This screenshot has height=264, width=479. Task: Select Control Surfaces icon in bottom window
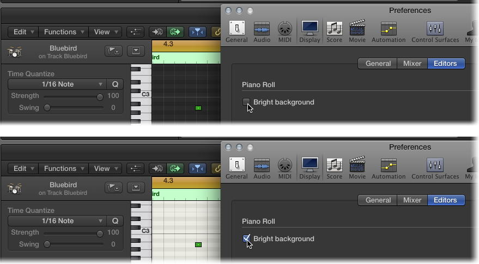(x=435, y=168)
